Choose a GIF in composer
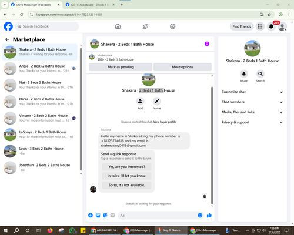The width and height of the screenshot is (294, 235). tap(112, 216)
